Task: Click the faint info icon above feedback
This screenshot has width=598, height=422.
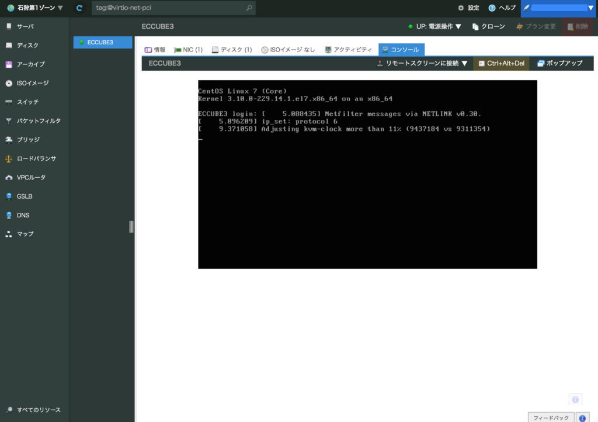Action: coord(575,399)
